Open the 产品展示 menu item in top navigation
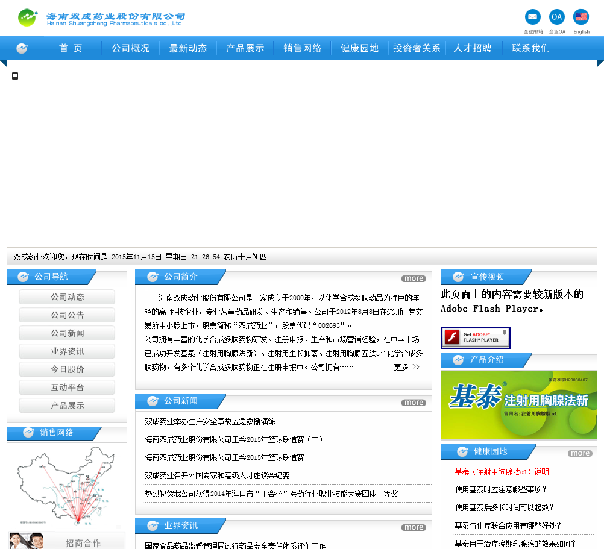 pyautogui.click(x=245, y=48)
